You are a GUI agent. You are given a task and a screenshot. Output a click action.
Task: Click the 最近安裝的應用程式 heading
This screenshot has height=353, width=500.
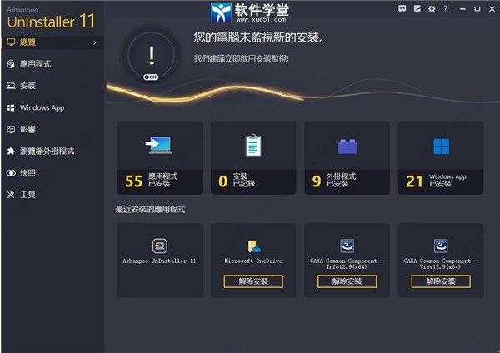tap(150, 209)
